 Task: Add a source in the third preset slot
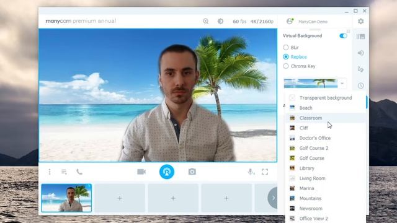pyautogui.click(x=173, y=198)
